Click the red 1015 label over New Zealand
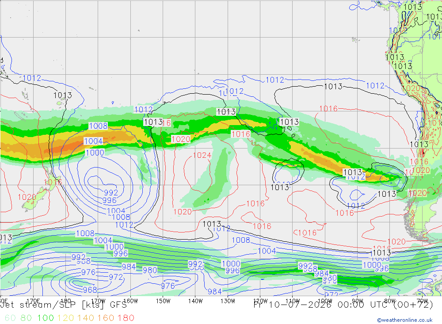 [53, 182]
